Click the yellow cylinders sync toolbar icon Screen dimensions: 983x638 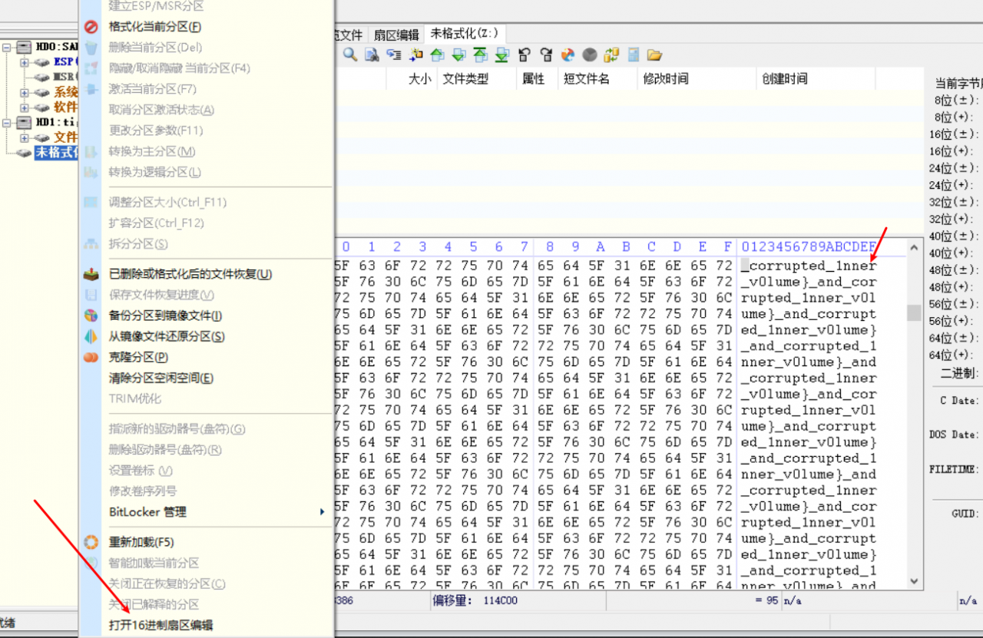tap(611, 55)
